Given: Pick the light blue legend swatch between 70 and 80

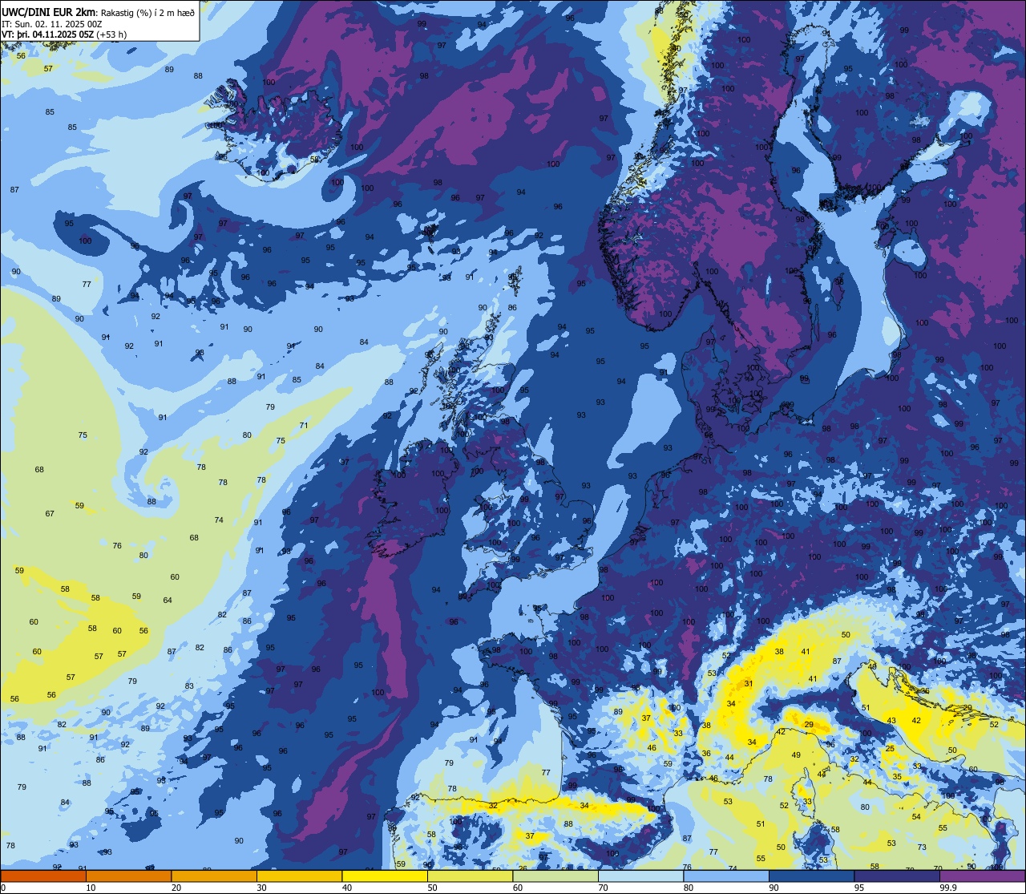Looking at the screenshot, I should (x=640, y=876).
